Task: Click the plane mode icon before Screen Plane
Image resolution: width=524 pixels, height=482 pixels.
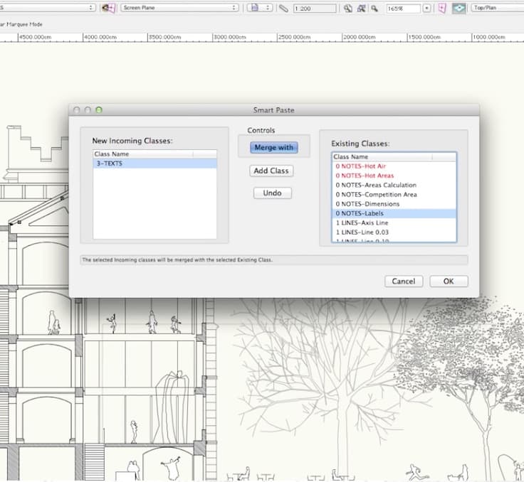Action: [109, 8]
